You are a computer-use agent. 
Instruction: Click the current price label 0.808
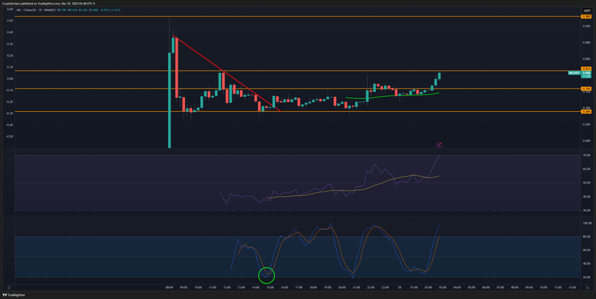[586, 73]
